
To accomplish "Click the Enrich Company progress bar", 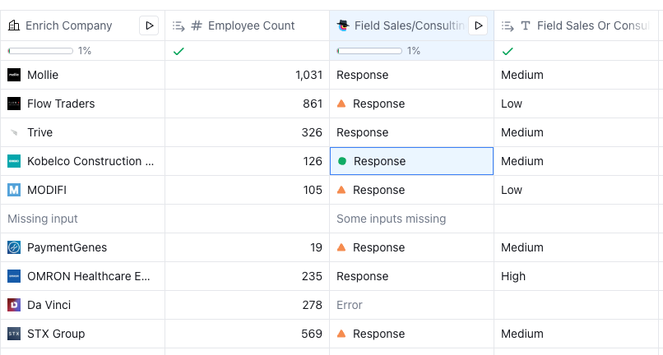I will pyautogui.click(x=40, y=51).
